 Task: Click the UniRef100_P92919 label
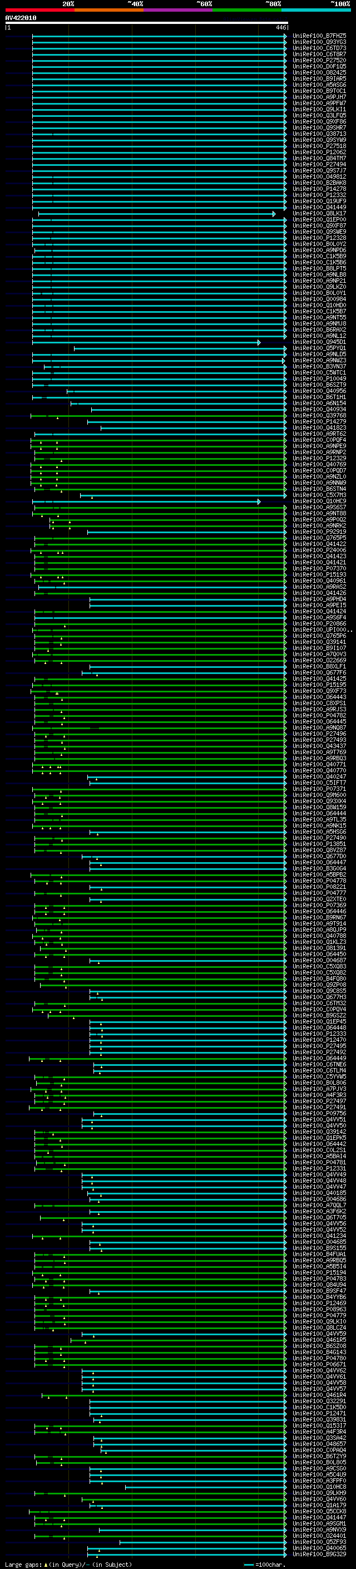tap(319, 532)
